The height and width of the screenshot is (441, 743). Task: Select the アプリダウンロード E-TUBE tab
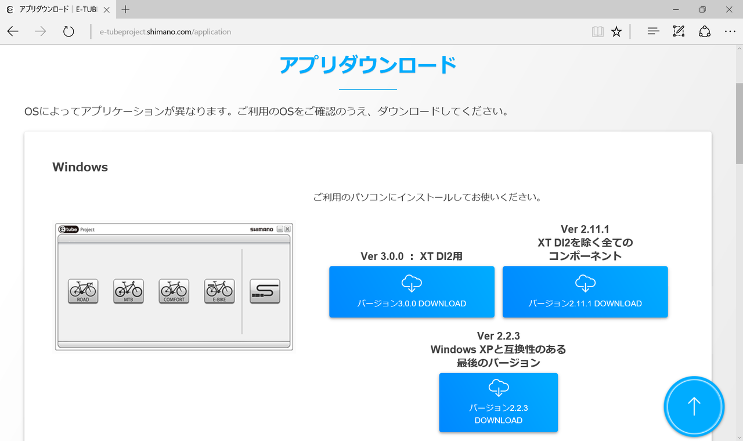(58, 9)
